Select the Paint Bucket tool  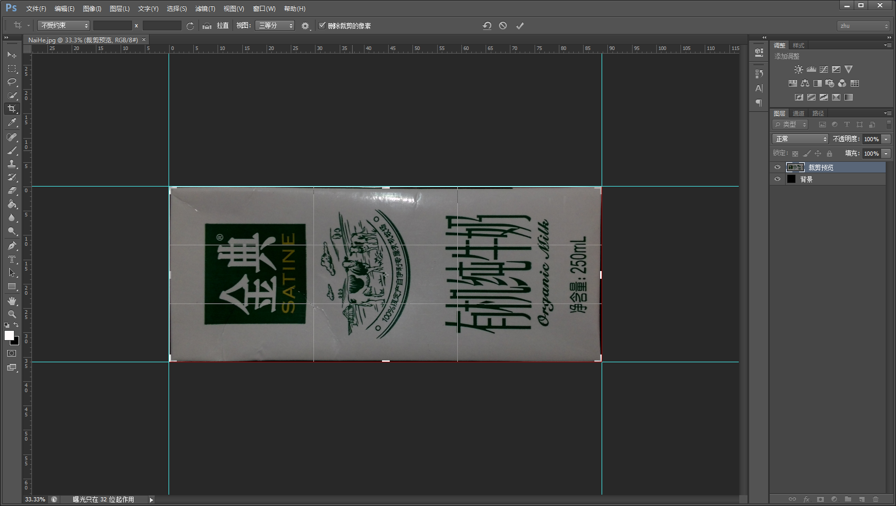12,204
